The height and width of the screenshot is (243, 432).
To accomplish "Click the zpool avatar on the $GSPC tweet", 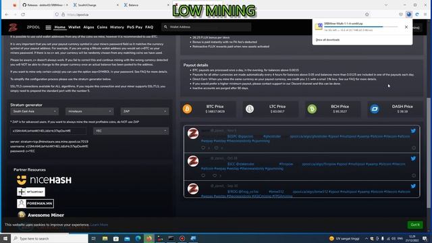I will coord(193,134).
